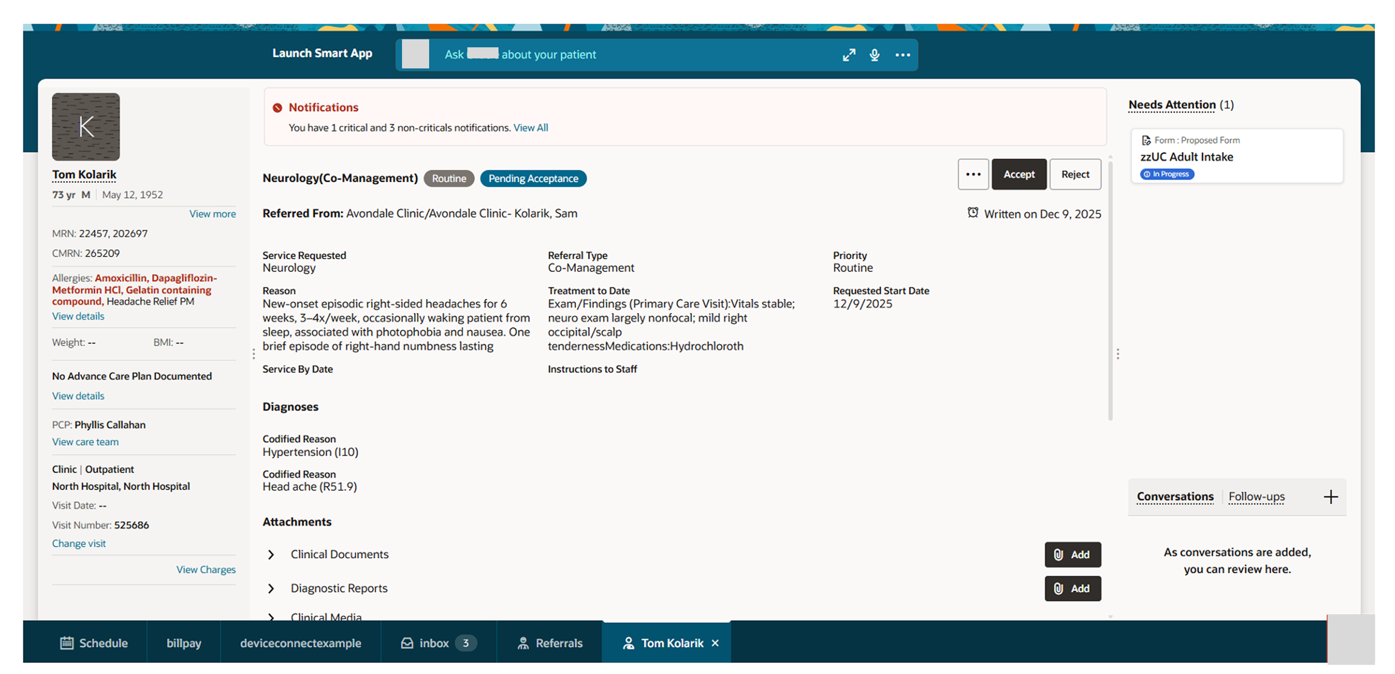Switch to the billpay tab
Screen dimensions: 1395x674
coord(184,643)
